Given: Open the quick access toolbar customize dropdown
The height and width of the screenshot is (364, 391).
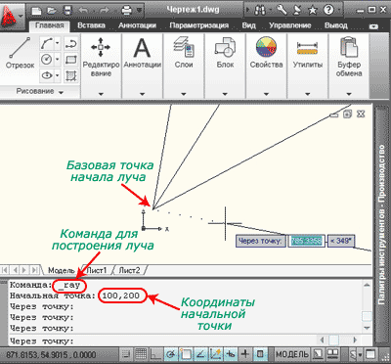Looking at the screenshot, I should pos(140,11).
